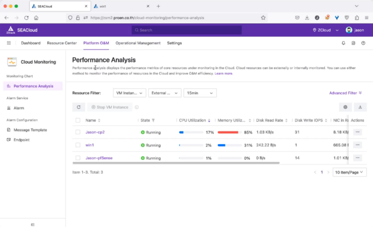Click the State column filter icon
This screenshot has height=227, width=373.
[x=153, y=120]
